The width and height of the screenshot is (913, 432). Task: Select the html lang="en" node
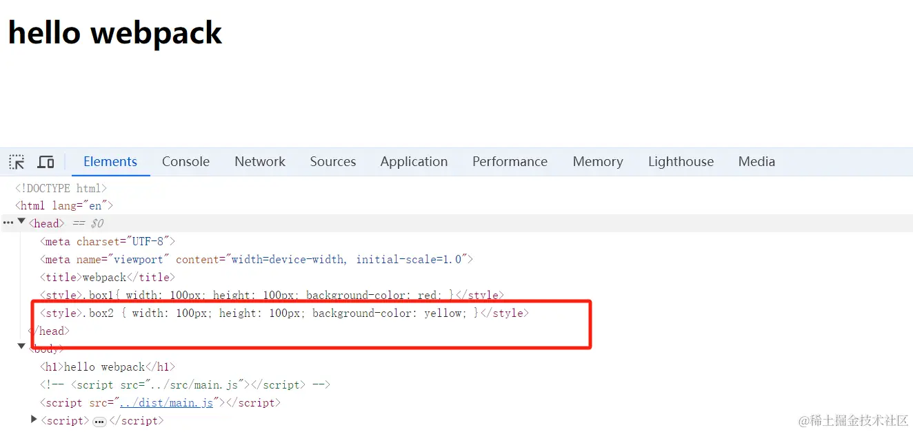point(63,205)
